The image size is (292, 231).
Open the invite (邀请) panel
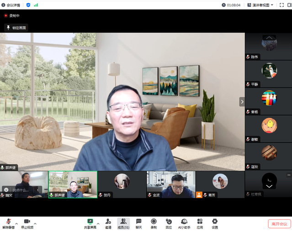coord(108,223)
